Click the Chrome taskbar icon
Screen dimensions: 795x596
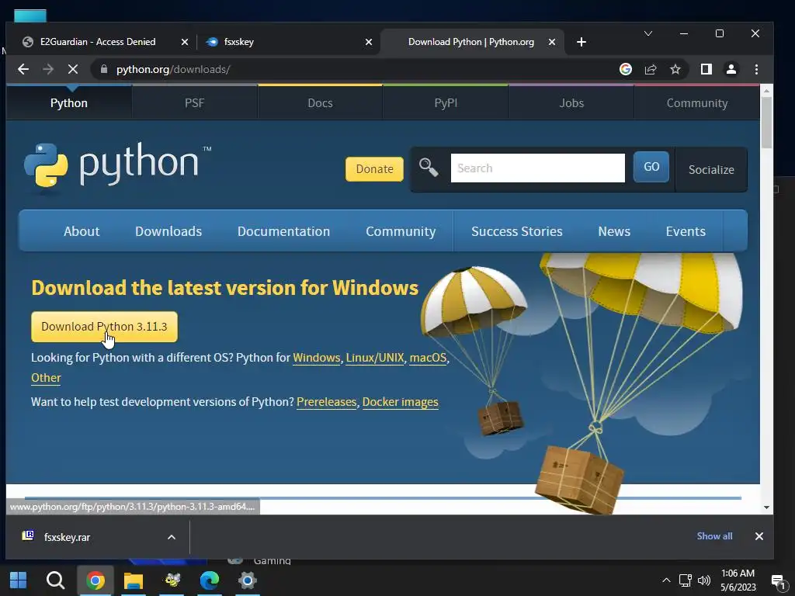pos(95,580)
